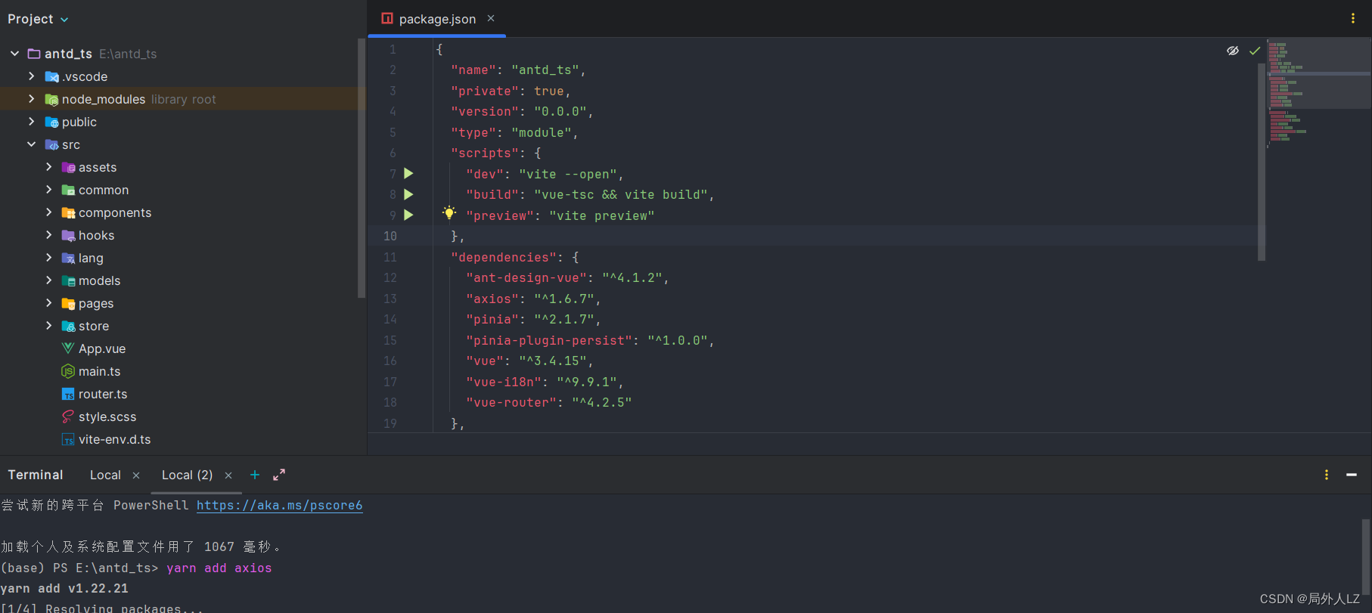
Task: Open router.ts in the project tree
Action: coord(103,394)
